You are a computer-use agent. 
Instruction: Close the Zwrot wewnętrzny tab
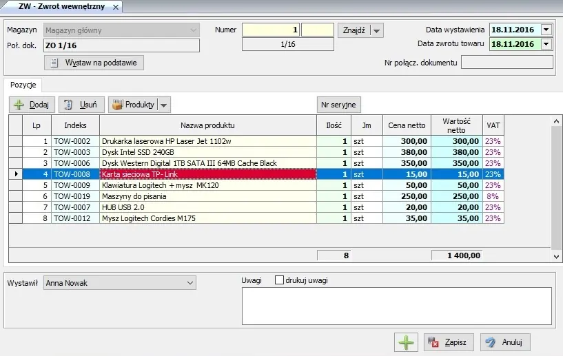coord(116,7)
